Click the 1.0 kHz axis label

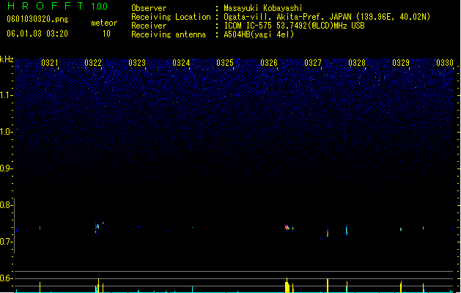coord(7,132)
